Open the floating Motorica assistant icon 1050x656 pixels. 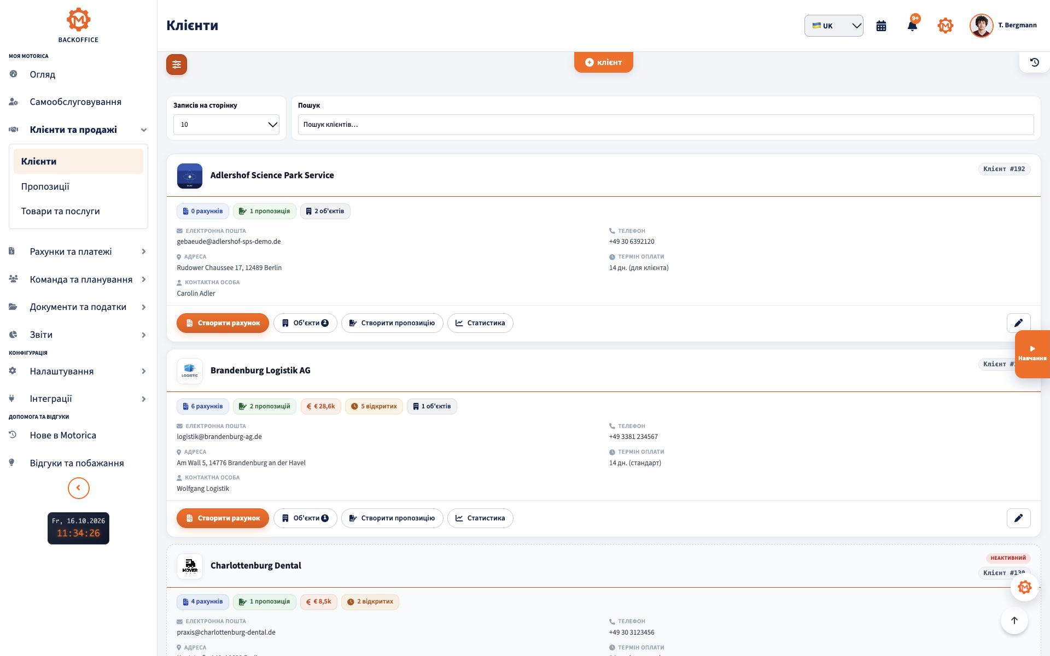coord(1024,587)
